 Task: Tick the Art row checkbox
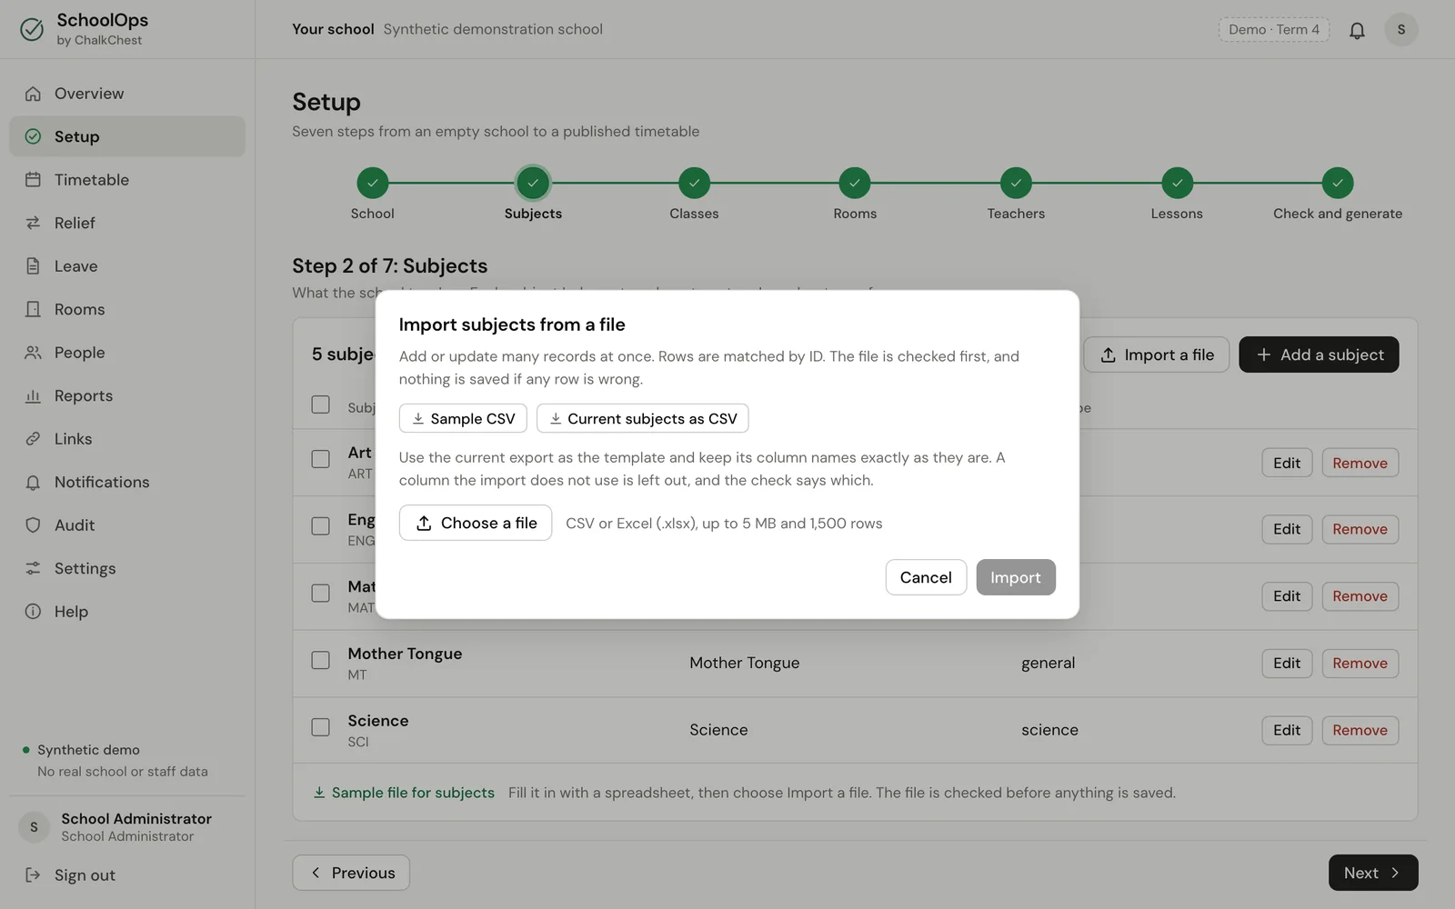(320, 459)
